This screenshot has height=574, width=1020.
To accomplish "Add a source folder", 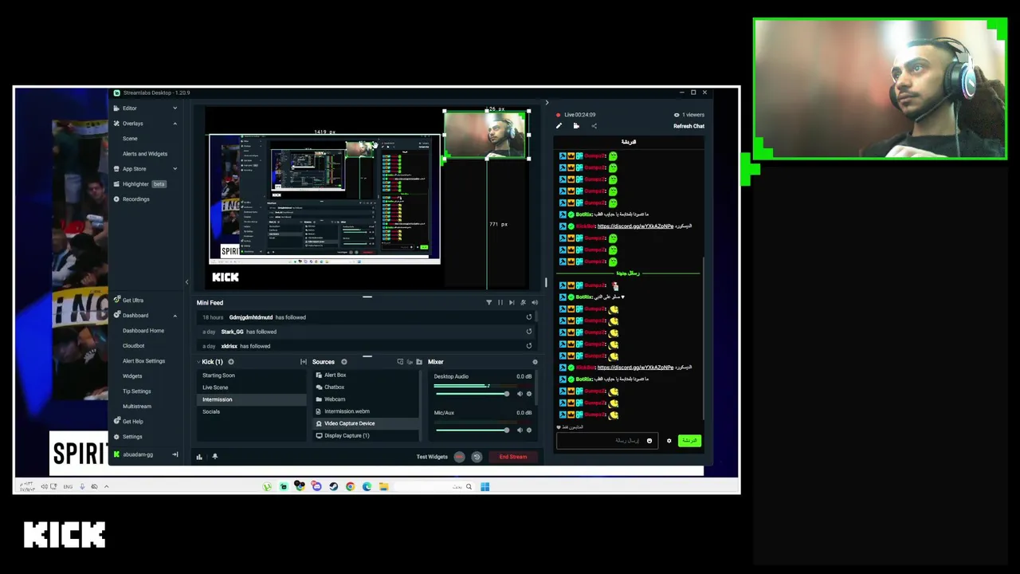I will coord(419,362).
